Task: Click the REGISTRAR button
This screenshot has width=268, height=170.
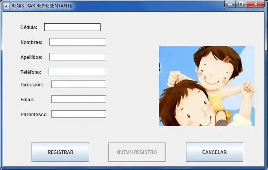Action: (60, 152)
